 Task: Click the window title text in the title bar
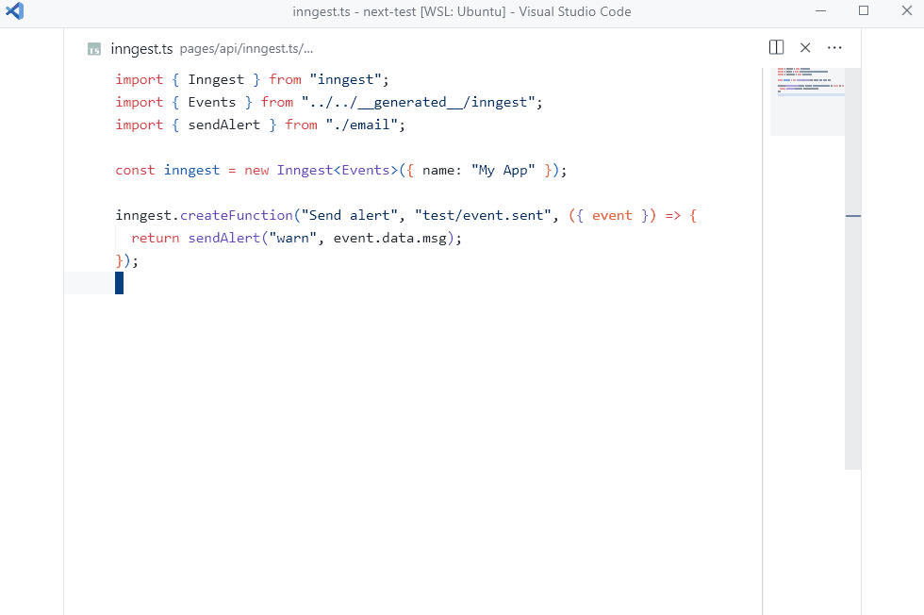tap(462, 12)
